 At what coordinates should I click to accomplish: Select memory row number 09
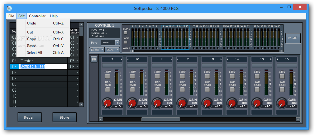[x=14, y=90]
